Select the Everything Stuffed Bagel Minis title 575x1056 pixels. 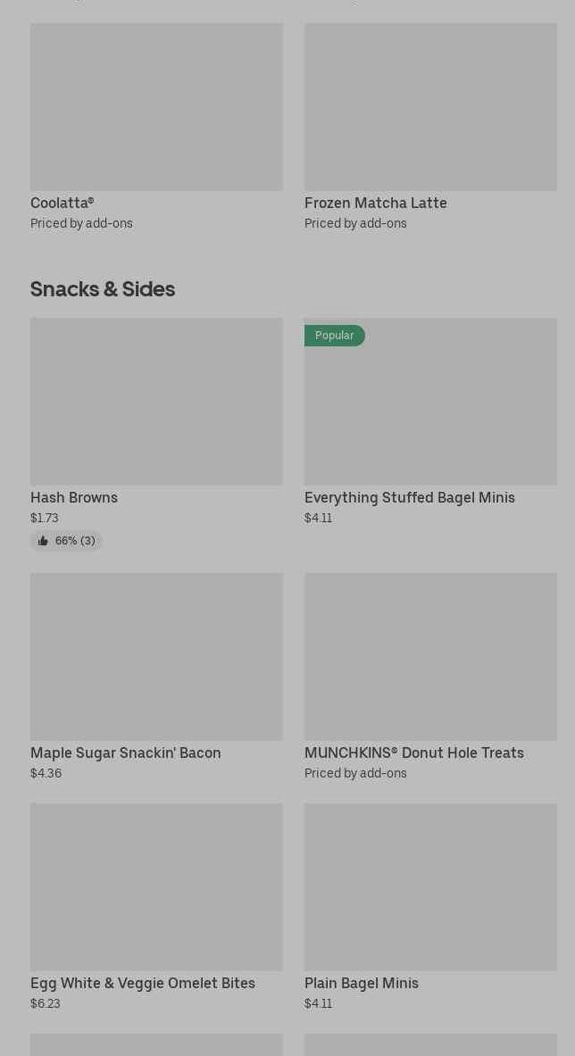[409, 497]
